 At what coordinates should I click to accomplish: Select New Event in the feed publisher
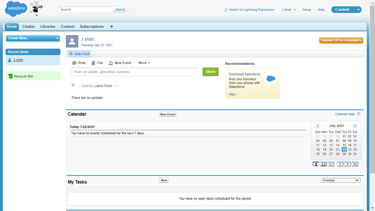coord(120,63)
